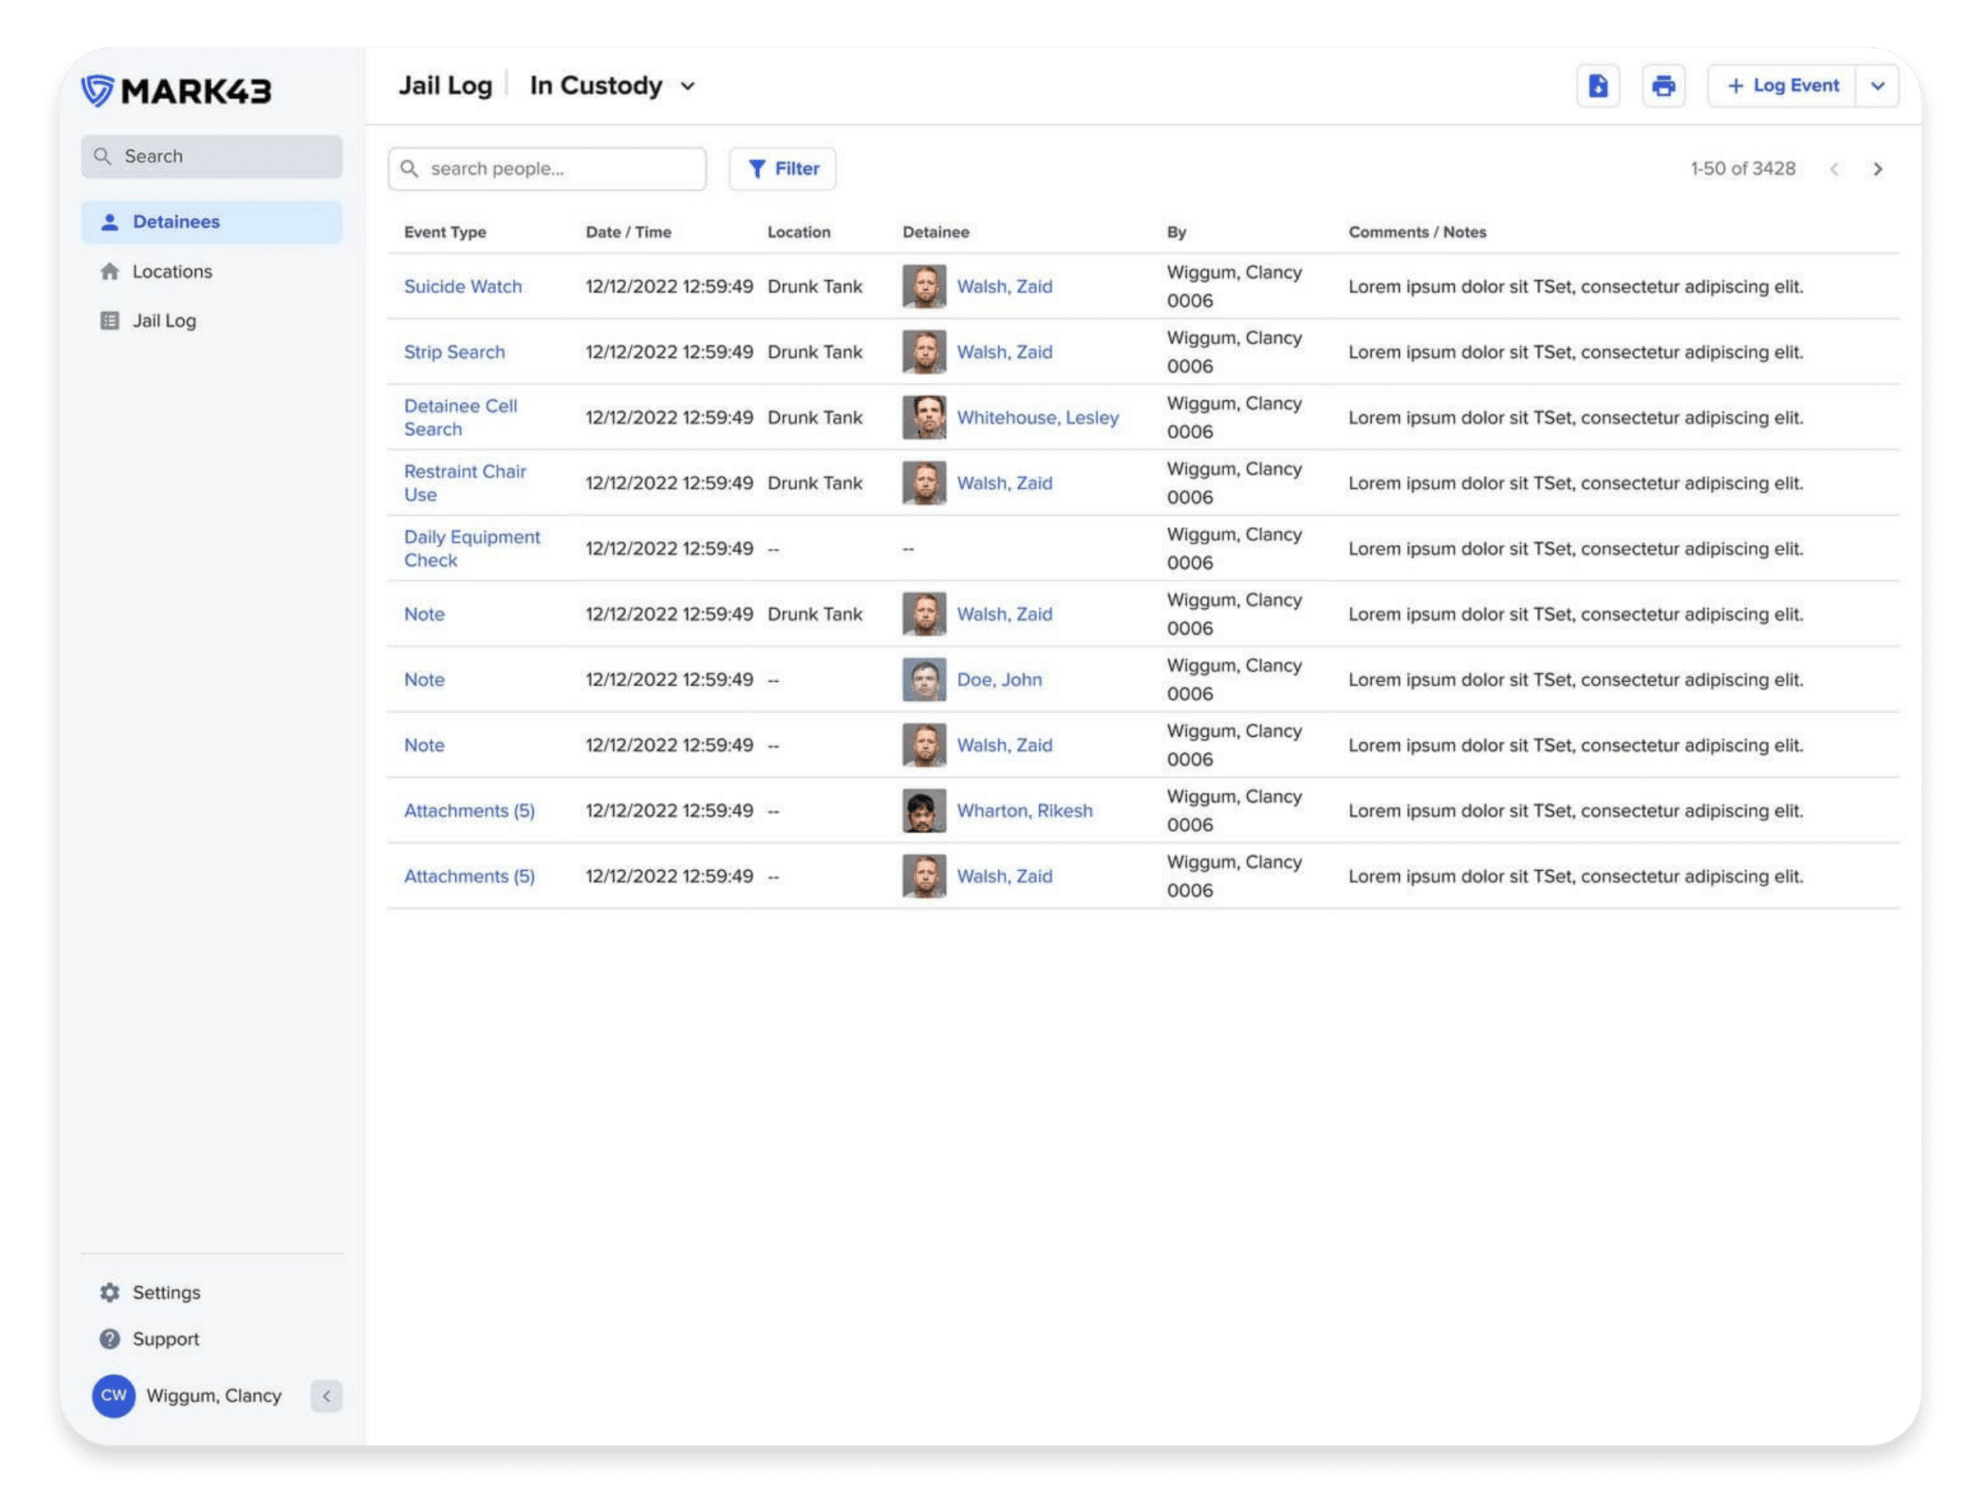Open Whitehouse, Lesley's detainee profile
The height and width of the screenshot is (1493, 1981).
[x=1037, y=416]
